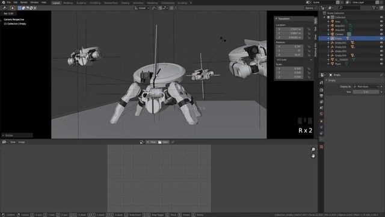Click the Location Y field
This screenshot has height=217, width=385.
(289, 33)
